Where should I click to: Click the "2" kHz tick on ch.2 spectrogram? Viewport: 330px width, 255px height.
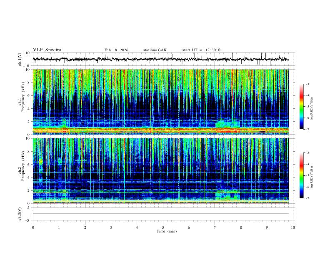pyautogui.click(x=29, y=190)
